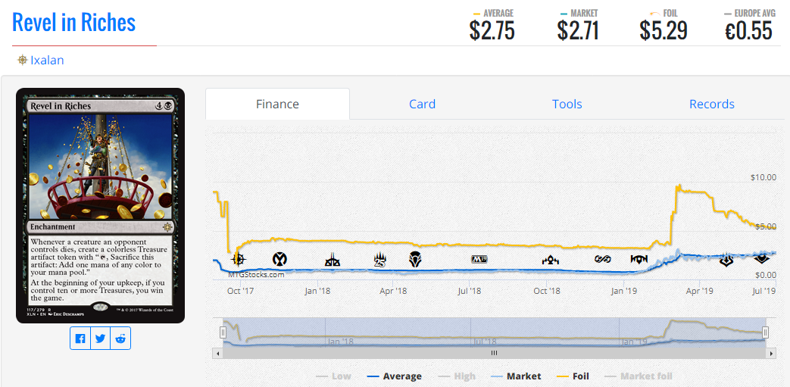
Task: Click the right range handle of chart navigator
Action: pos(765,332)
